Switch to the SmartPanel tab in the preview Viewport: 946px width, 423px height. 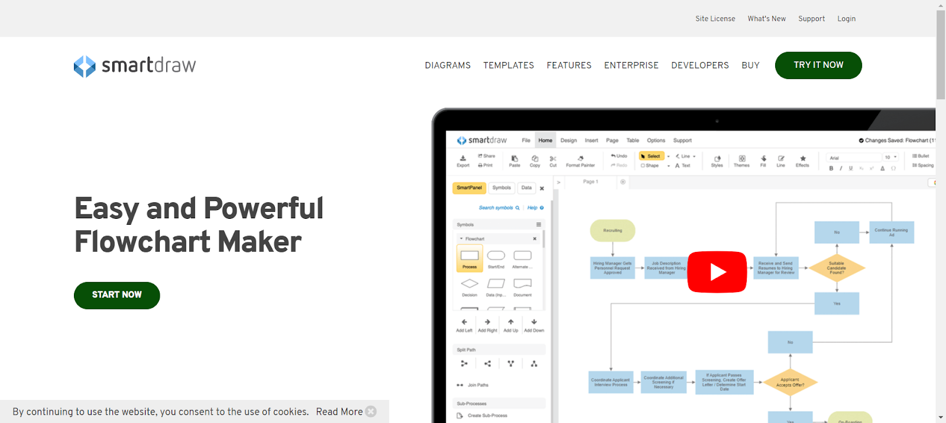(x=469, y=188)
